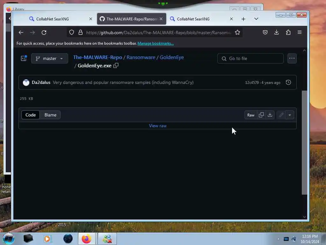Open The-MALWARE-Repo breadcrumb link
326x245 pixels.
pos(97,57)
